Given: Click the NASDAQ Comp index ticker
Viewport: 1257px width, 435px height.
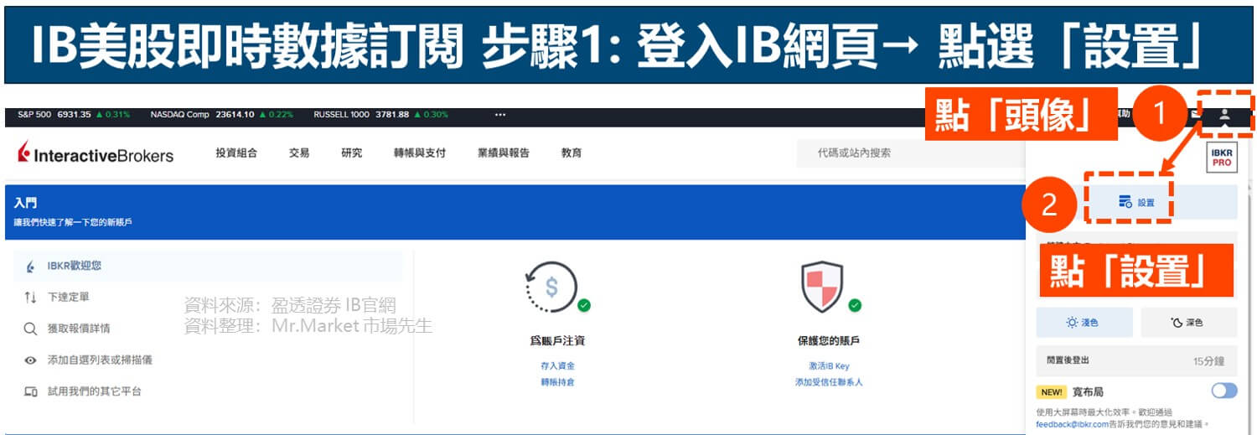Looking at the screenshot, I should [222, 115].
